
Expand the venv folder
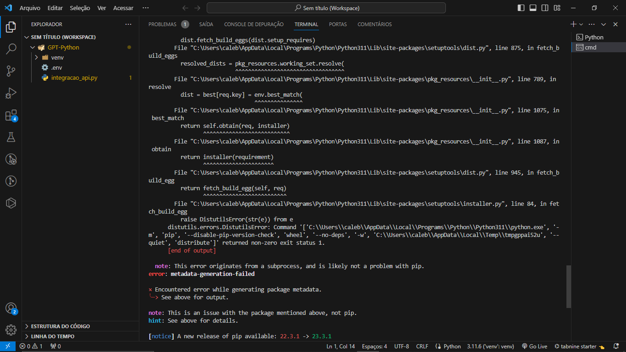[81, 57]
